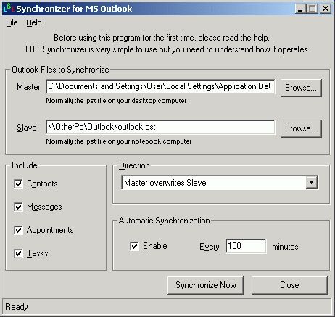Click 'Normally the .pst file on your notebook computer'
Screen dimensions: 335x317
click(x=119, y=141)
